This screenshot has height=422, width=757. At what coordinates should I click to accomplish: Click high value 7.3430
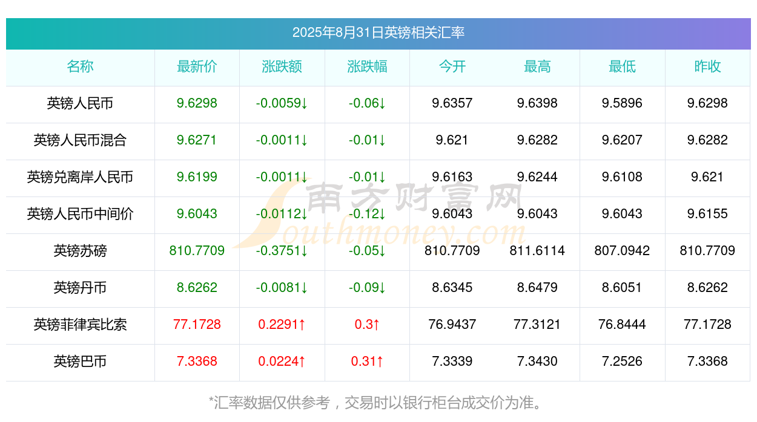pos(537,362)
